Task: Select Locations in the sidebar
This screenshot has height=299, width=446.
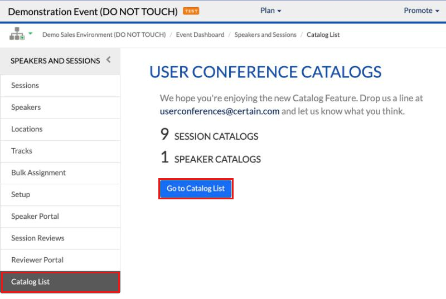Action: pos(60,130)
